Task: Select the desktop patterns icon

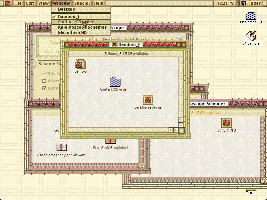Action: coord(148,100)
